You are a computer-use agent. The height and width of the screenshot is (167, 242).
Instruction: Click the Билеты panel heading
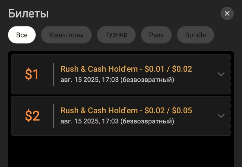click(x=28, y=14)
